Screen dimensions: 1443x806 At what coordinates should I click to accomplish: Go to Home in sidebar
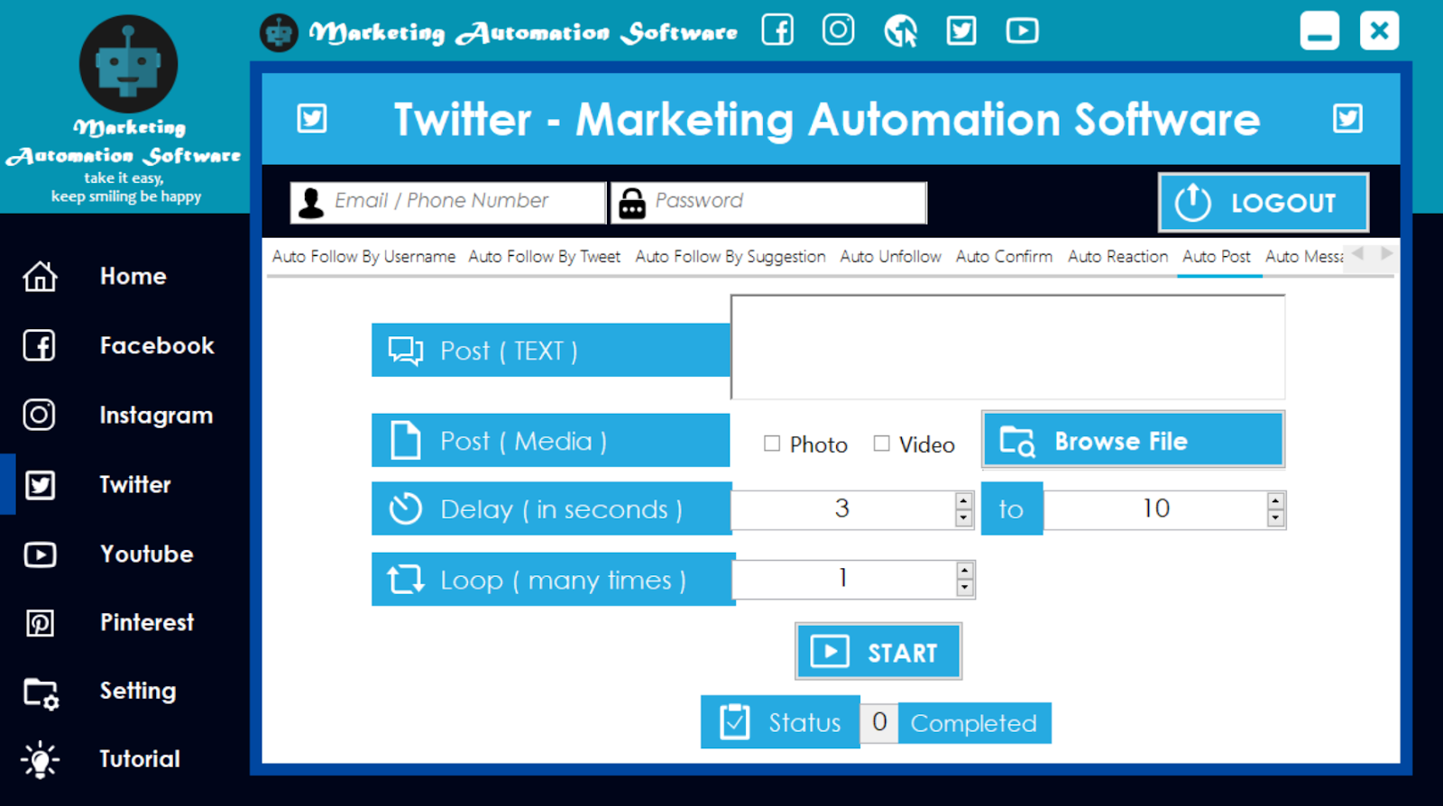click(133, 276)
